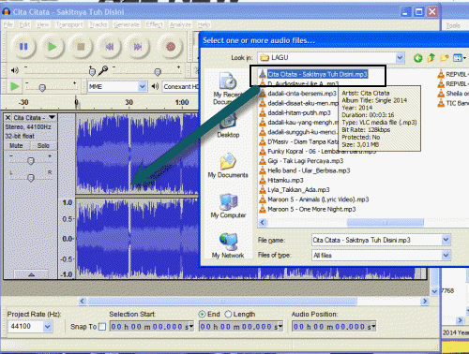
Task: Open the View menu
Action: (x=42, y=24)
